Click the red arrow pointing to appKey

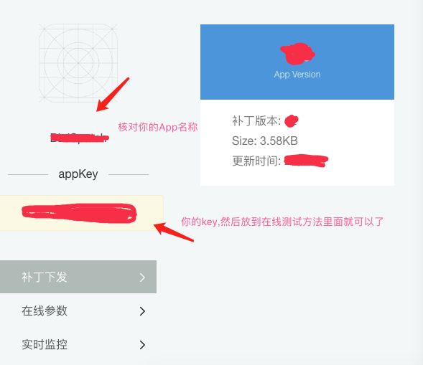[174, 232]
